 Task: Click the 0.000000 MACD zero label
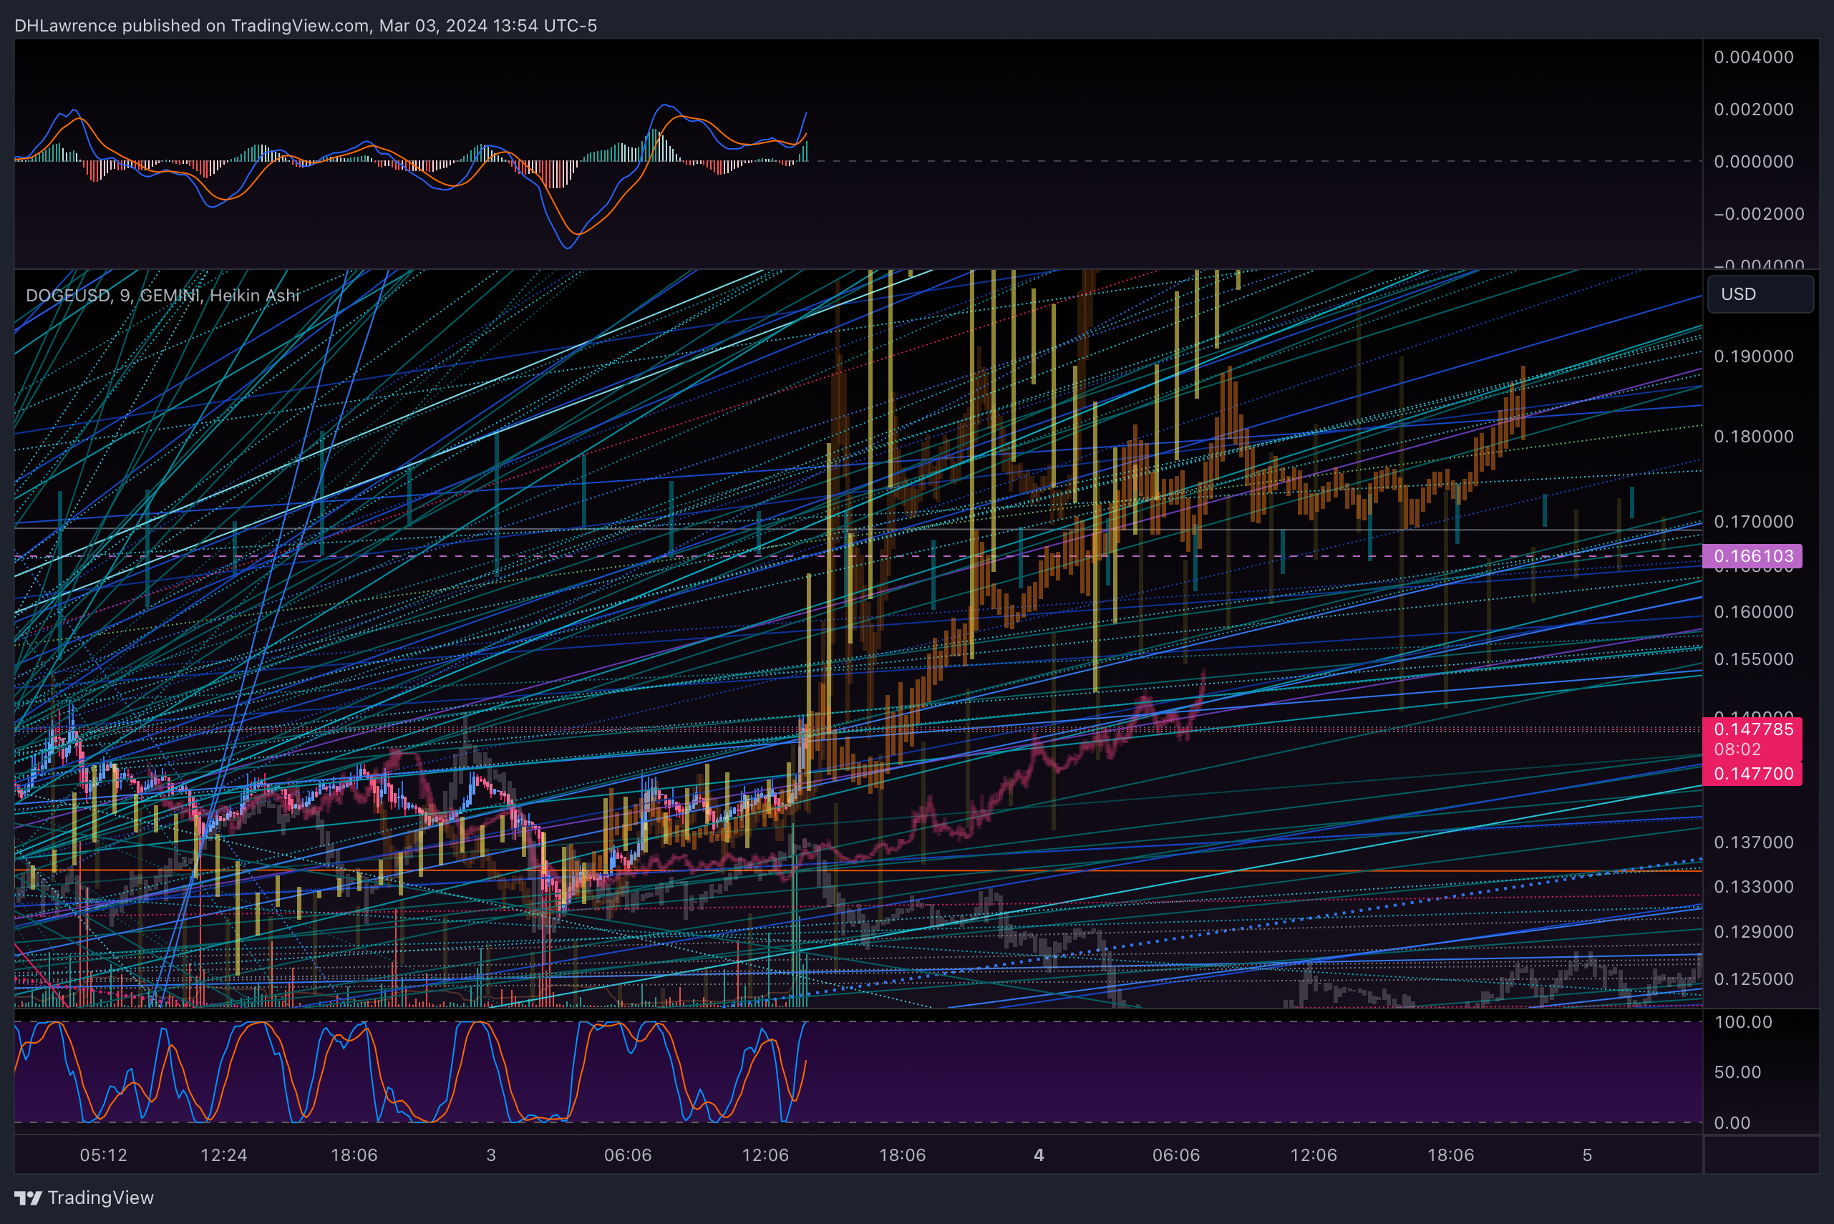(1754, 162)
